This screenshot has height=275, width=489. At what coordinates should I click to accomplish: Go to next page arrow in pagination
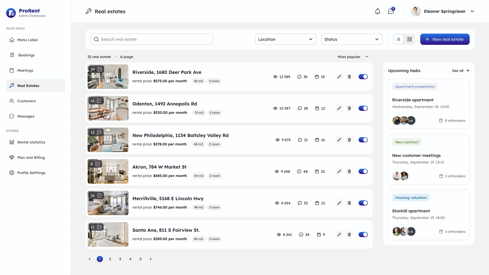click(151, 259)
